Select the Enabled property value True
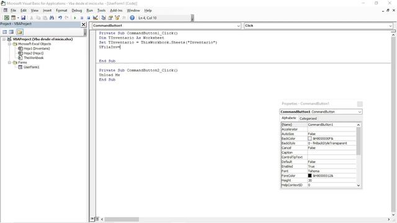Image resolution: width=397 pixels, height=223 pixels. click(x=331, y=167)
